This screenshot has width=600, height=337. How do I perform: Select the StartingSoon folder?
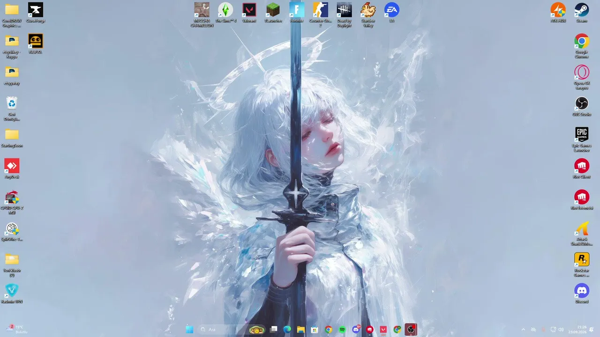12,138
